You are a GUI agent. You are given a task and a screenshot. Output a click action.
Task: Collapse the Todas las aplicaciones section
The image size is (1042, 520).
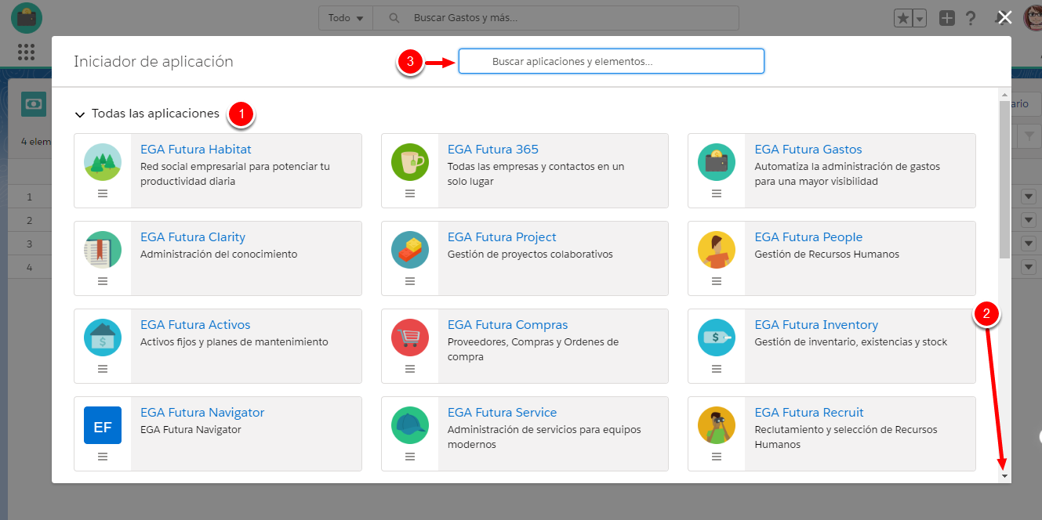[80, 114]
